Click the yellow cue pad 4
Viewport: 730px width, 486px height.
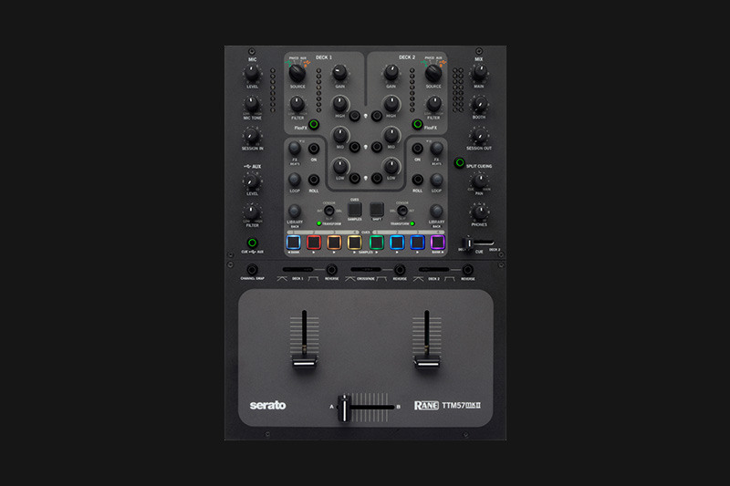tap(354, 243)
